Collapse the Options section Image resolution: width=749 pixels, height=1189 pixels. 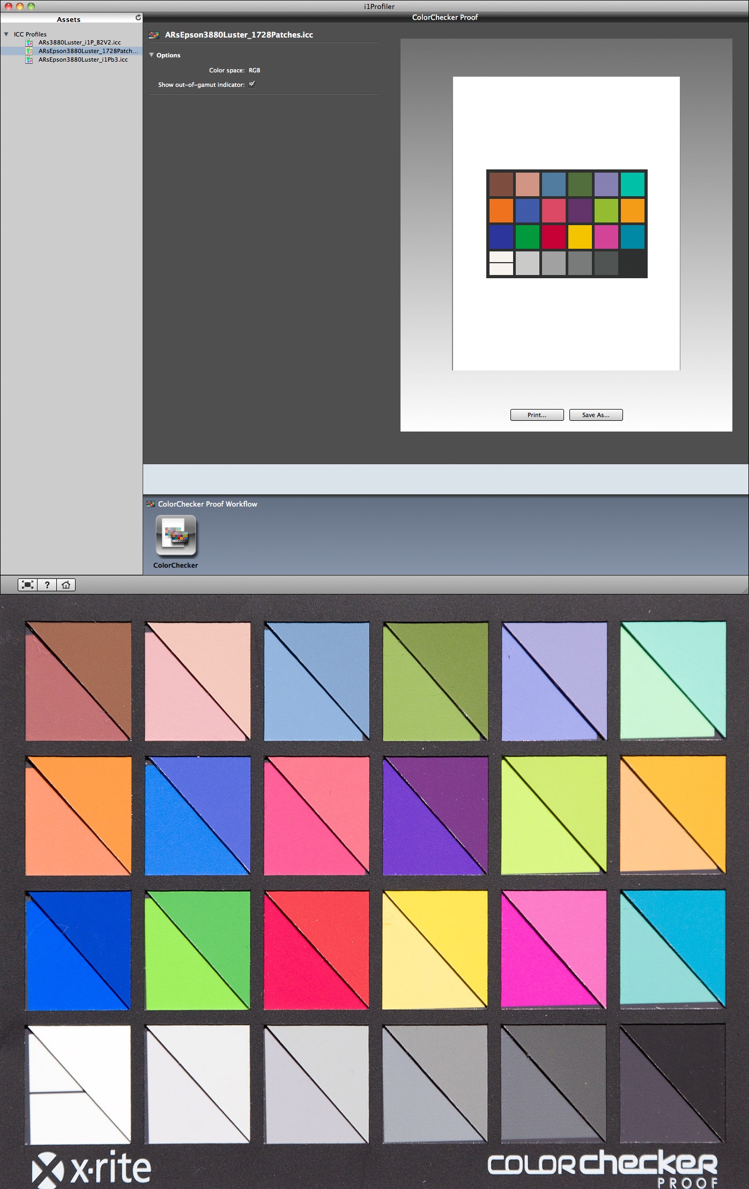(152, 55)
